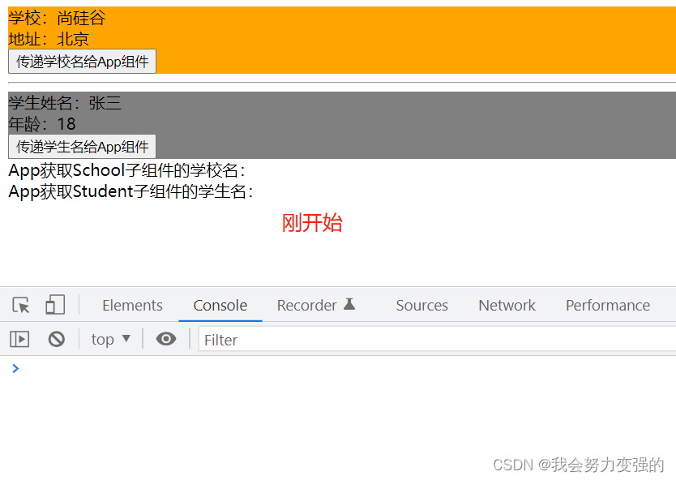676x480 pixels.
Task: Click the inspect element picker icon
Action: tap(21, 306)
